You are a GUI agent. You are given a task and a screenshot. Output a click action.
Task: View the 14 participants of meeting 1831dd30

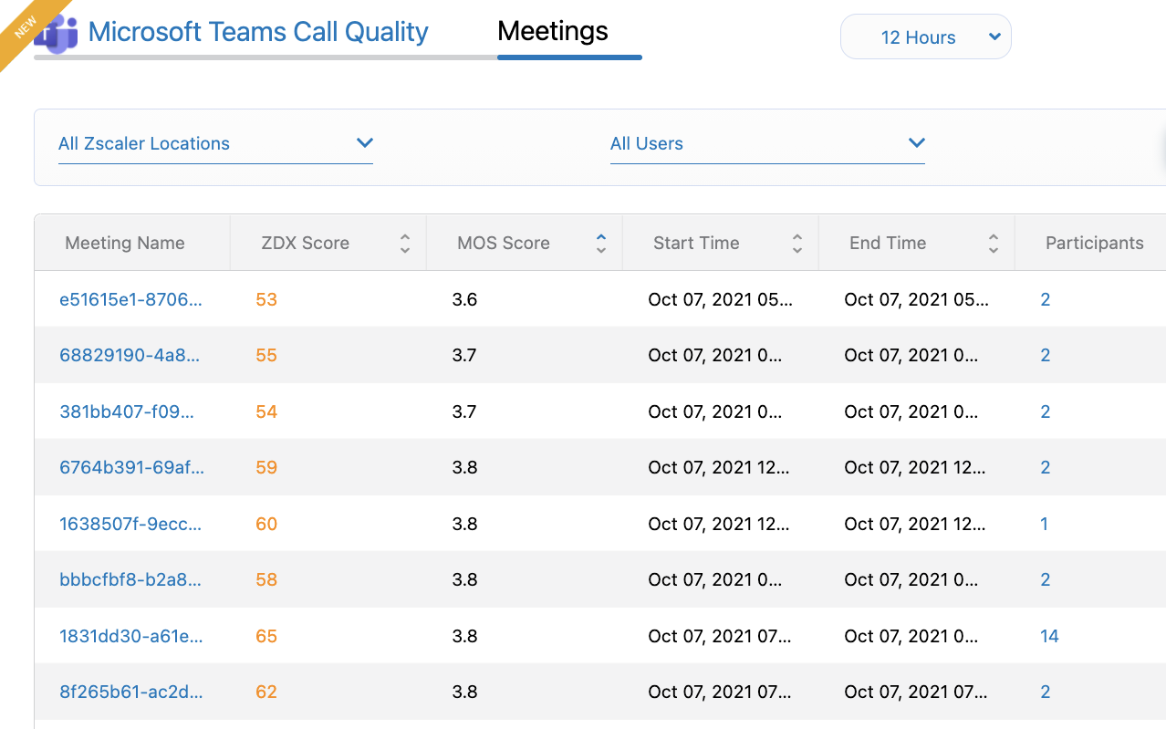[x=1049, y=636]
